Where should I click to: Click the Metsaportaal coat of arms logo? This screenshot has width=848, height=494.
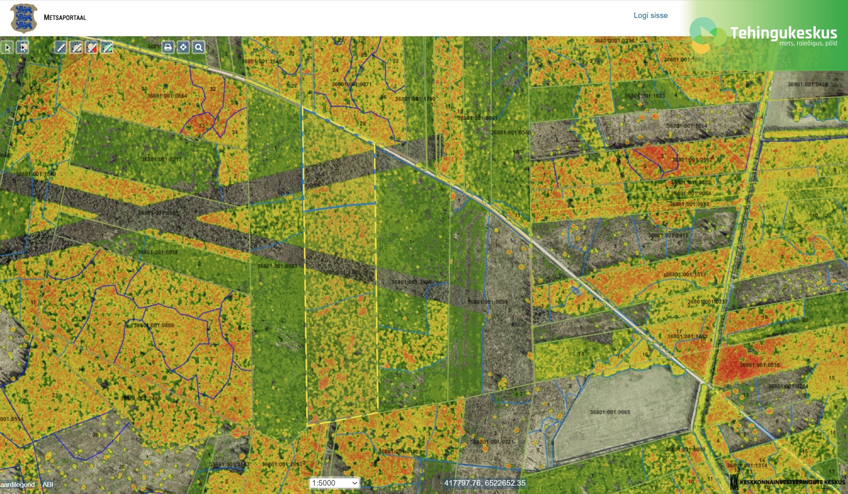click(x=24, y=18)
